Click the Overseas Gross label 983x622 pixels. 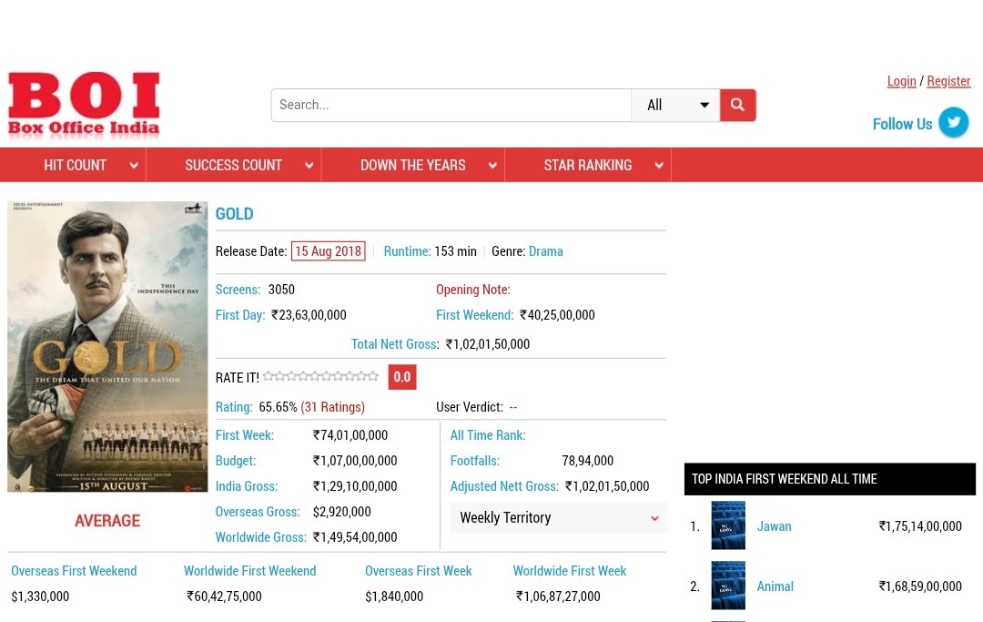(x=258, y=512)
